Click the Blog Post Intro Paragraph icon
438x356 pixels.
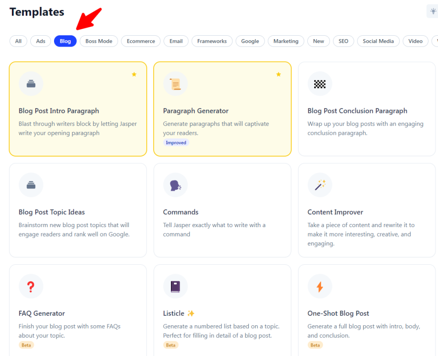pyautogui.click(x=31, y=84)
